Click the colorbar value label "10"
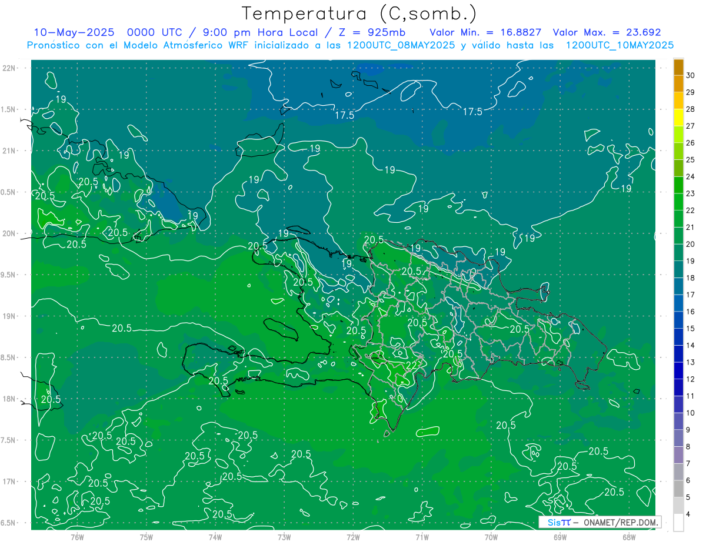 click(x=690, y=413)
